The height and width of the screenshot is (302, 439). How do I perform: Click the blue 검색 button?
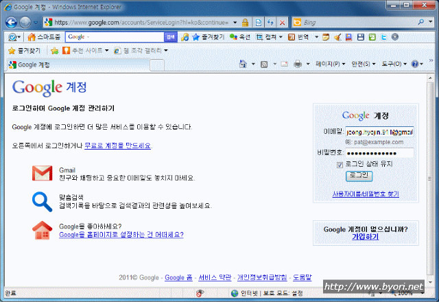point(171,37)
